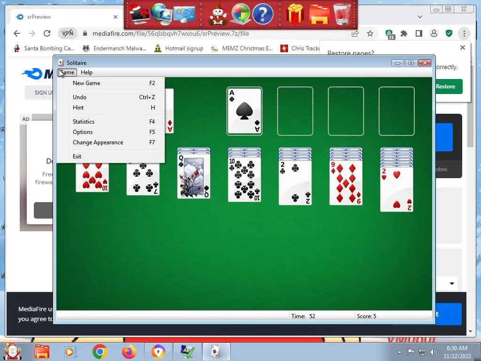Choose Change Appearance menu entry

[x=114, y=142]
